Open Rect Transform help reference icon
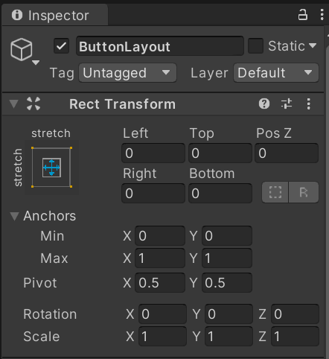The image size is (329, 359). click(x=264, y=104)
